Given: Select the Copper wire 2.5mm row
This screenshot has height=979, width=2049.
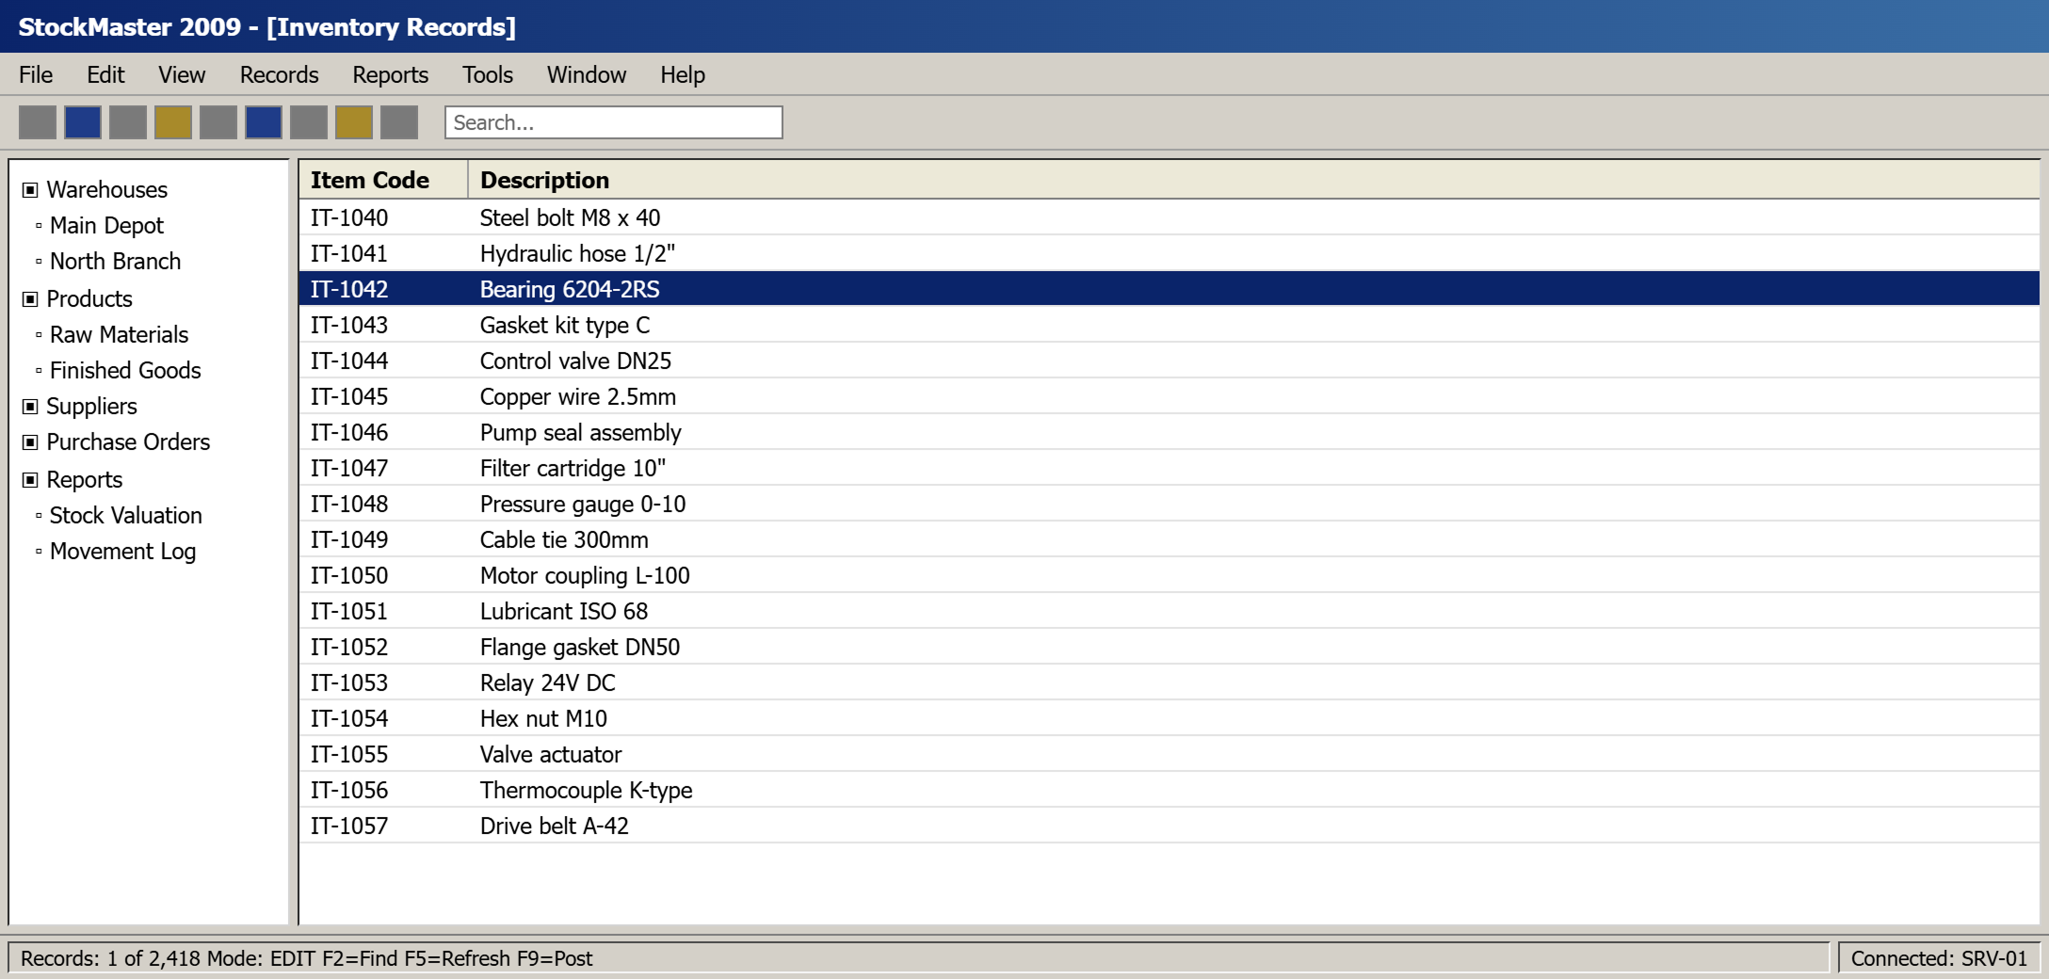Looking at the screenshot, I should pos(1169,396).
